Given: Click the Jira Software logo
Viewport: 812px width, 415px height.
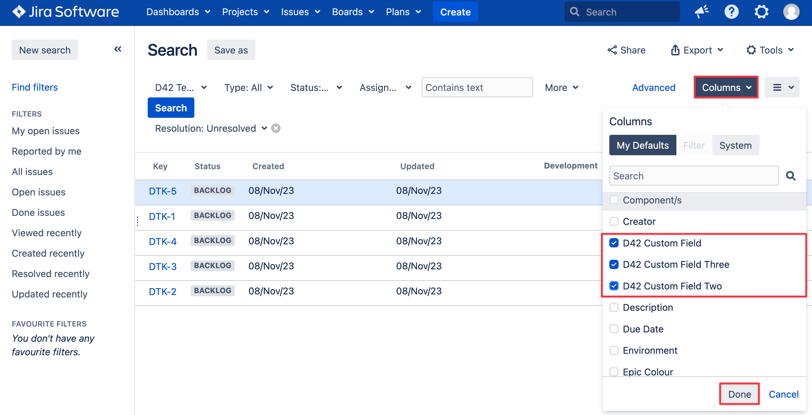Looking at the screenshot, I should coord(66,12).
